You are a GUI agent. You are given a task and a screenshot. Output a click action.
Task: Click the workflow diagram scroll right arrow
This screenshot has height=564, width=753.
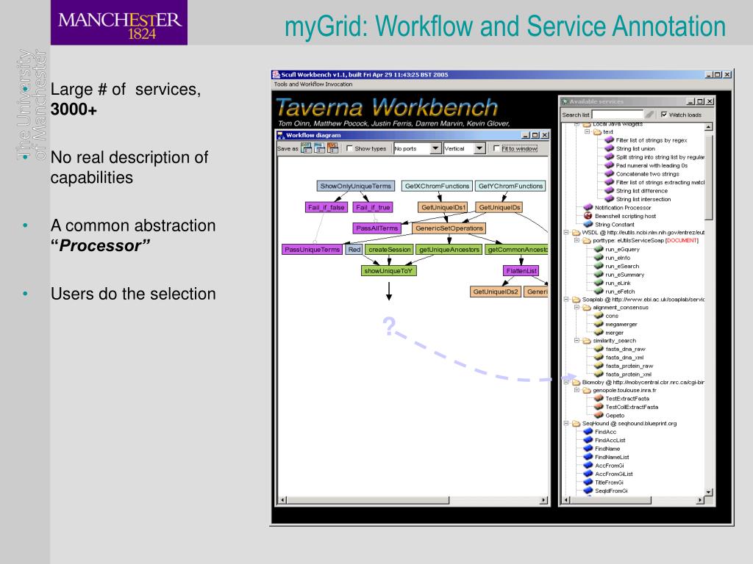(543, 500)
